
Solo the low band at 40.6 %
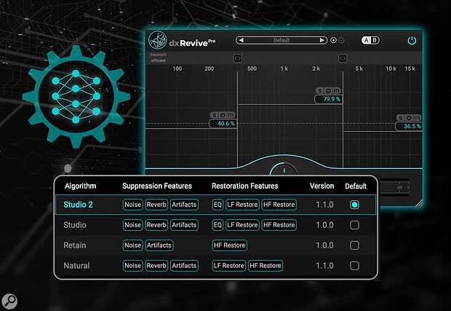tap(215, 115)
